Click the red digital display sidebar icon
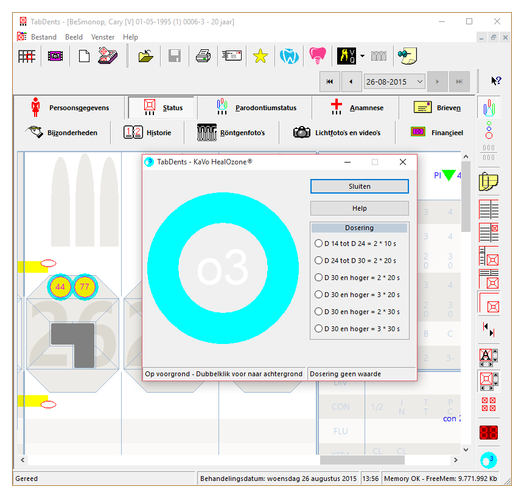 pos(489,432)
